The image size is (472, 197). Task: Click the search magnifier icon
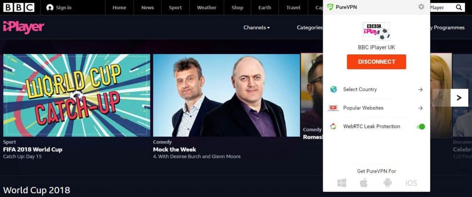point(459,7)
